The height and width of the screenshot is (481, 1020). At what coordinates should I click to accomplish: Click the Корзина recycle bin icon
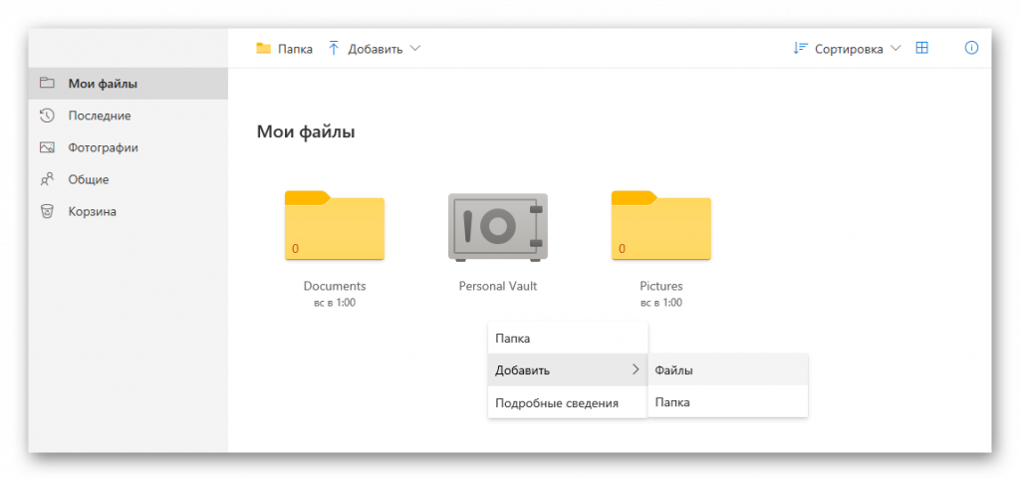tap(47, 211)
